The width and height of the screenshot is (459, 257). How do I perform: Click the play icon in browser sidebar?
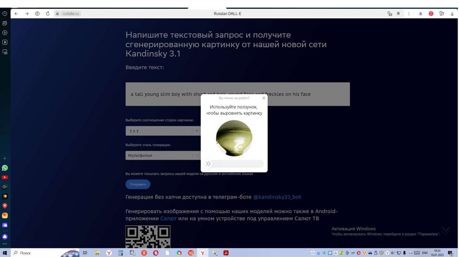point(4,33)
